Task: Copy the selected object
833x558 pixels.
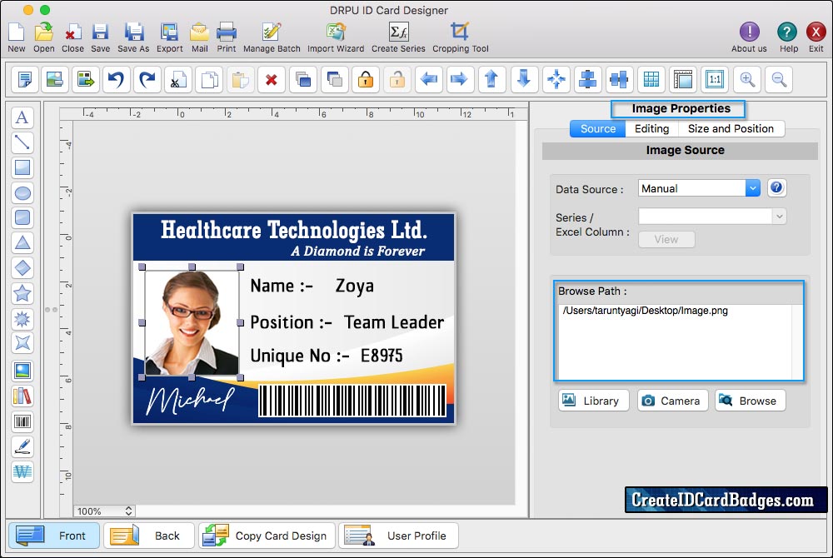Action: [x=209, y=80]
